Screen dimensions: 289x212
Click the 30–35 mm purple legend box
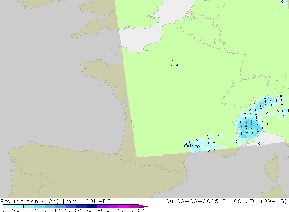103,206
